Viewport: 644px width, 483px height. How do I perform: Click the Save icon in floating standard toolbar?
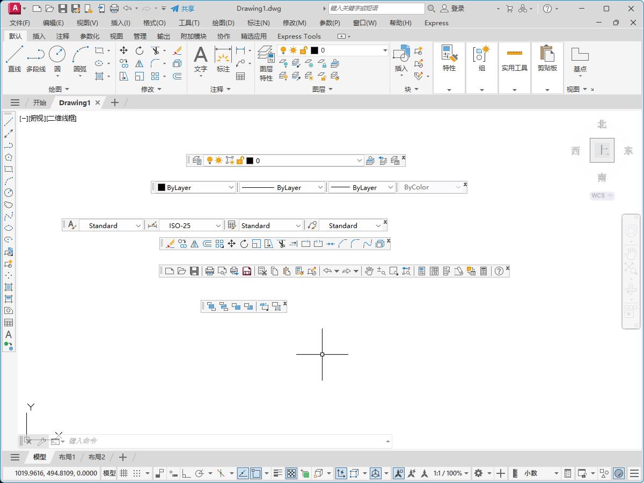[x=194, y=271]
